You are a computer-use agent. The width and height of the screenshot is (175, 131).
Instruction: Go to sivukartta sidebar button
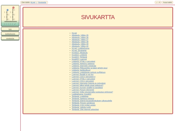pos(10,38)
